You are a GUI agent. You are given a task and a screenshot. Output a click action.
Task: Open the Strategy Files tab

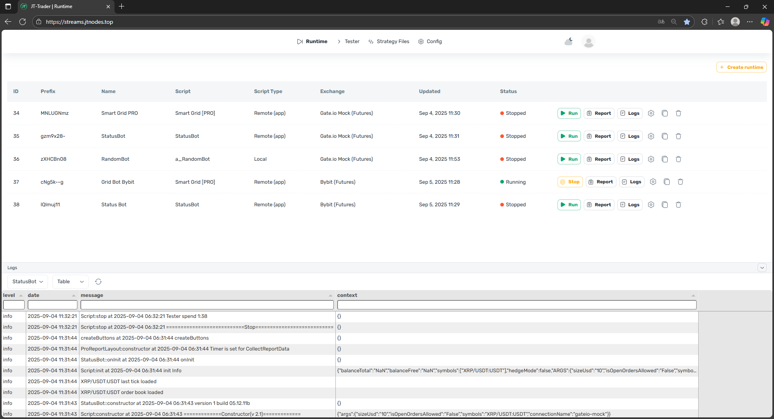click(x=389, y=41)
